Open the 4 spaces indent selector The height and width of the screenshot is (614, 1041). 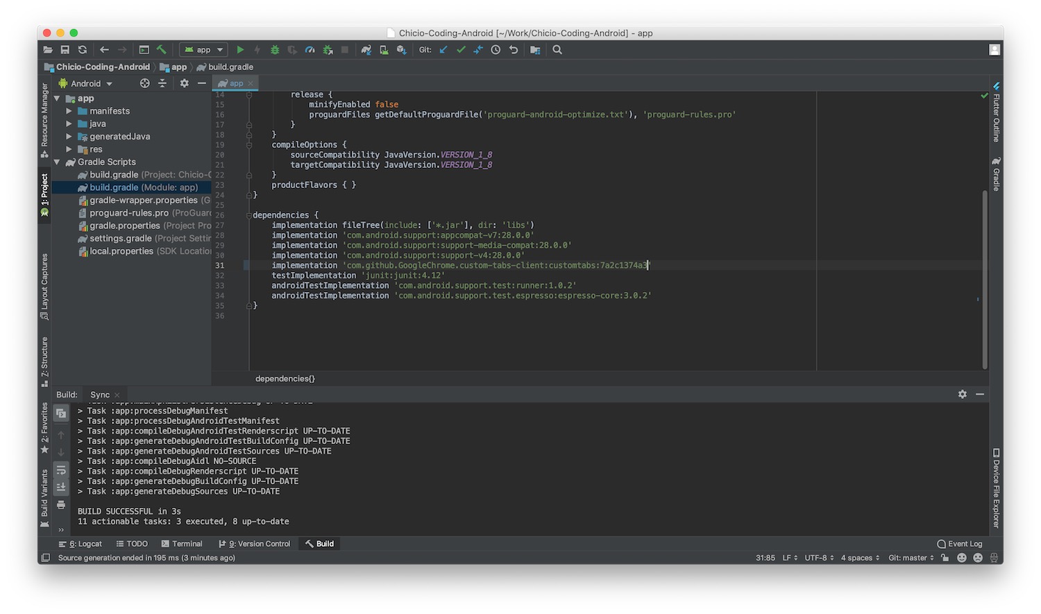tap(860, 558)
